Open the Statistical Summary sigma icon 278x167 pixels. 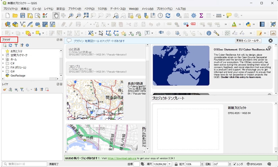pos(201,15)
